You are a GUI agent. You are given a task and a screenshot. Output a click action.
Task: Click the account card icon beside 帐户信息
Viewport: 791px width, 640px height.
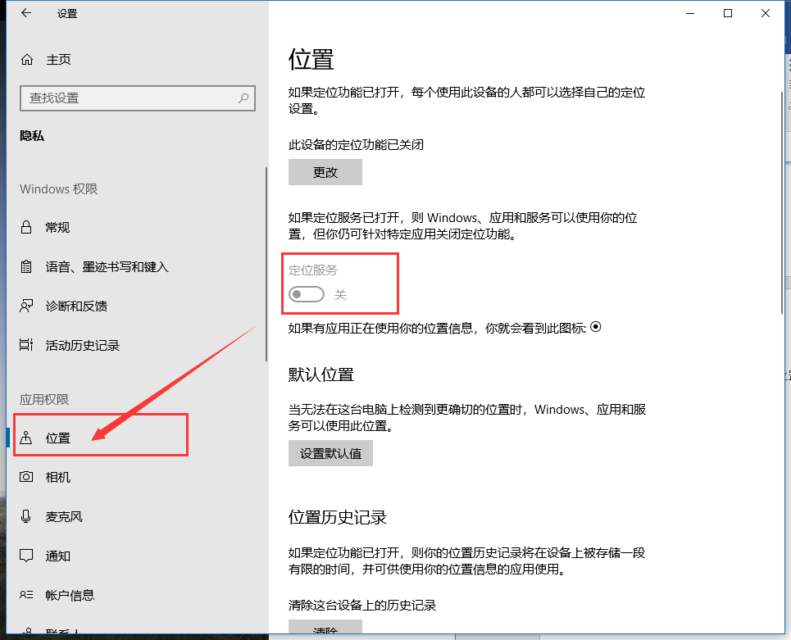click(26, 595)
